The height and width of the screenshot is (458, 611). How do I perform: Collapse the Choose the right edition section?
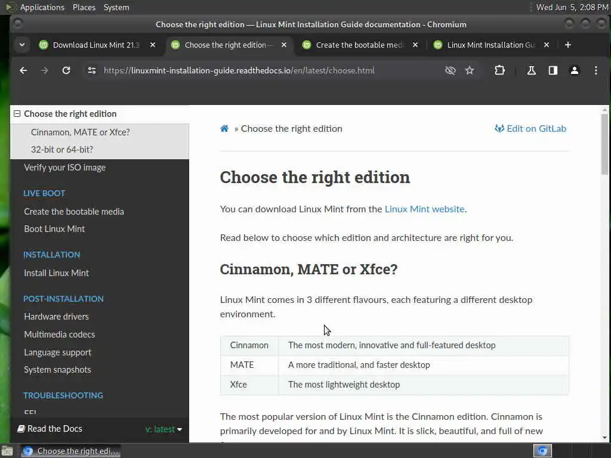[17, 114]
